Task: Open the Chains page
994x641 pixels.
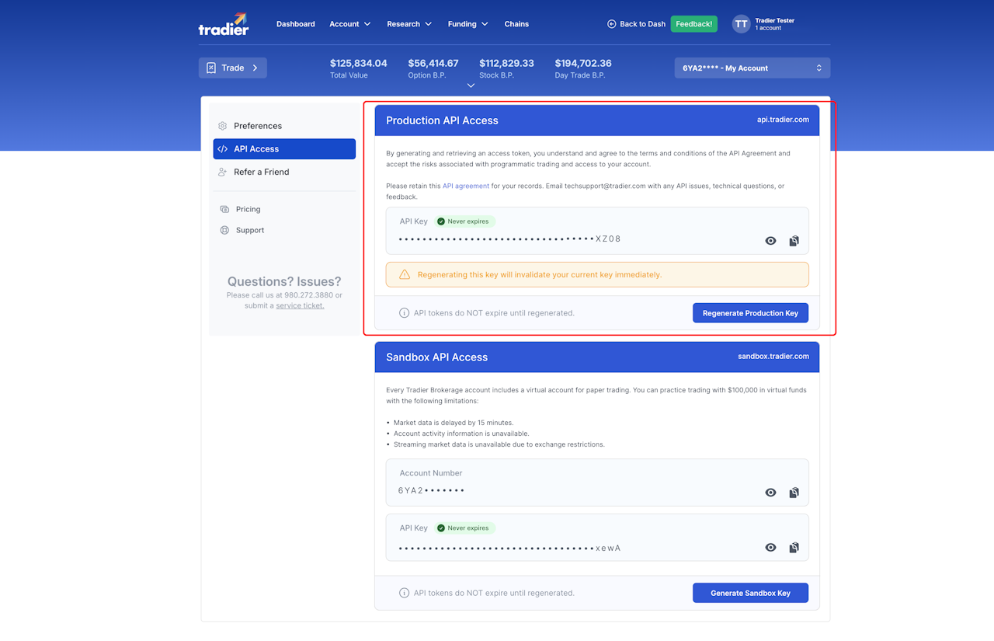Action: [516, 24]
